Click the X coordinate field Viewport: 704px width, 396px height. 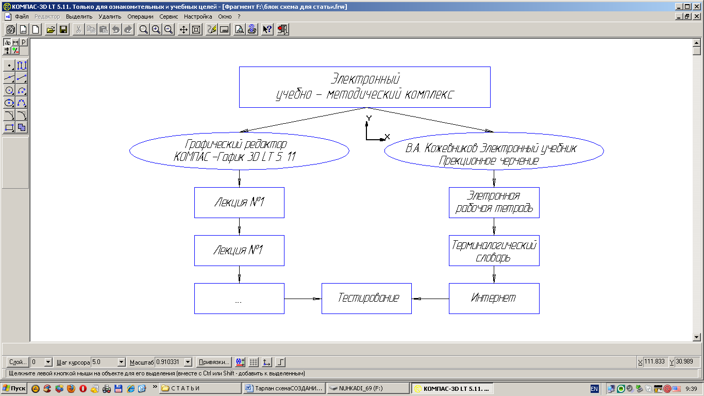[655, 362]
